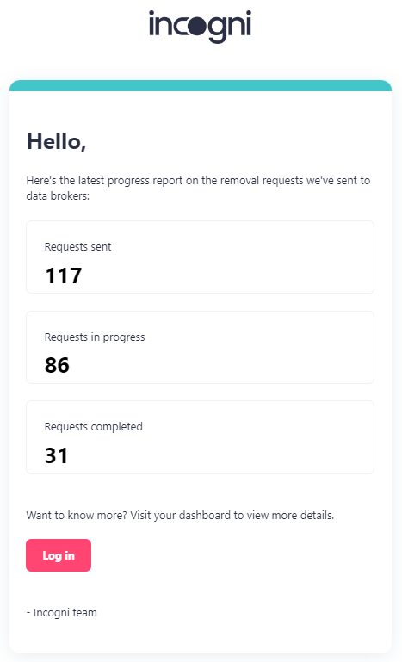
Task: Click the 'Requests in progress' label
Action: pos(95,337)
